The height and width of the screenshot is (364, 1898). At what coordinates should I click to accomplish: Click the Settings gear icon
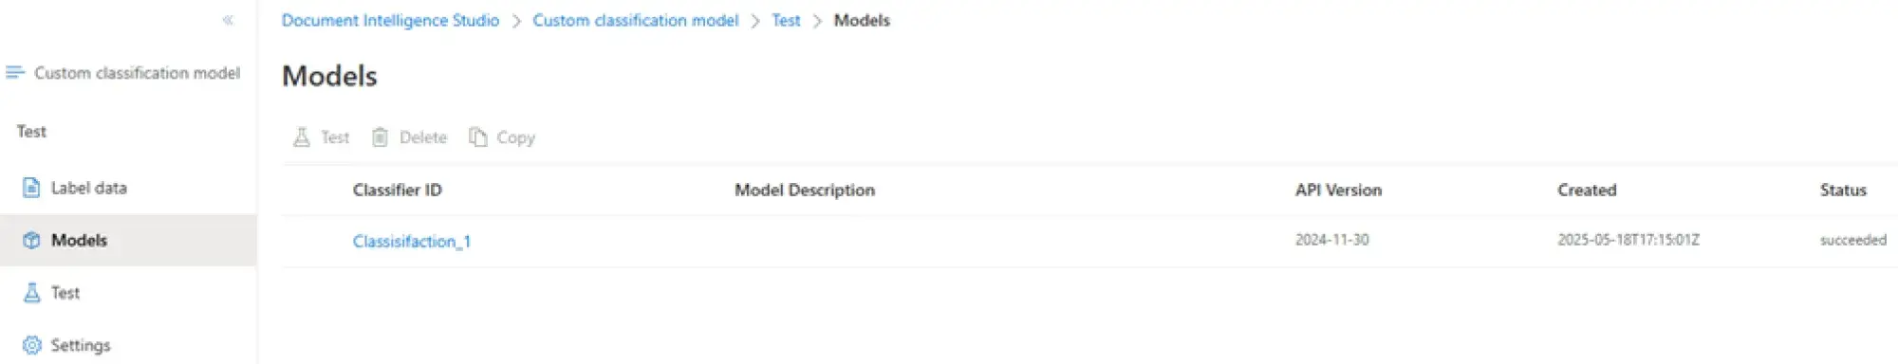point(31,345)
